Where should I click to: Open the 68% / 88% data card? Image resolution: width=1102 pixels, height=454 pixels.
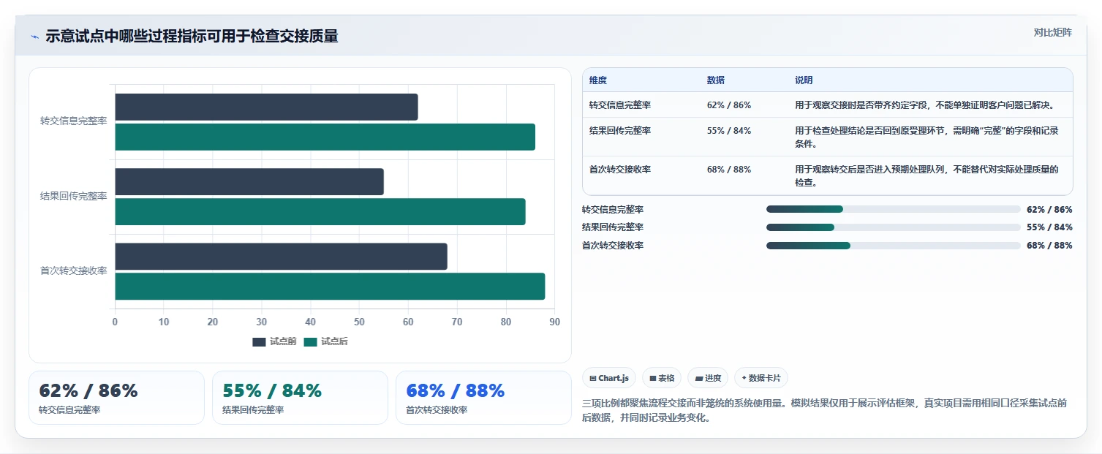tap(483, 398)
